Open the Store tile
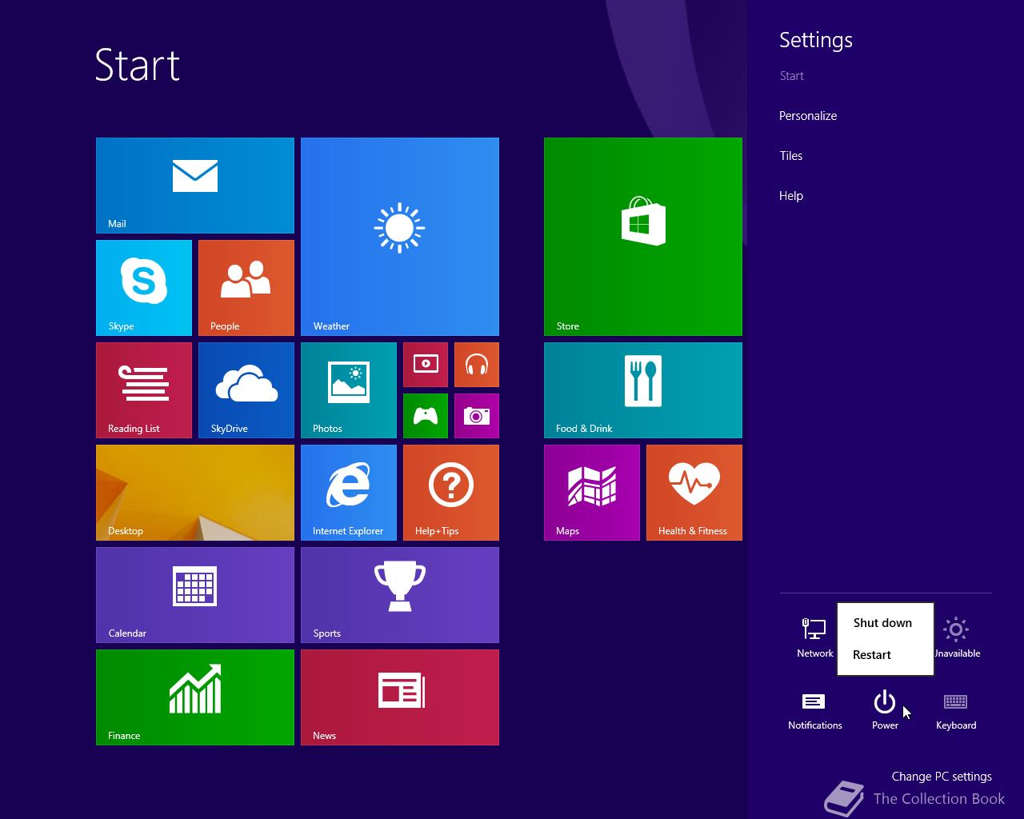Viewport: 1024px width, 819px height. (643, 237)
